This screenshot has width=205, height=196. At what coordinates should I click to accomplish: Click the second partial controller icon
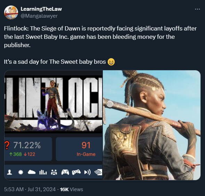coord(76,172)
